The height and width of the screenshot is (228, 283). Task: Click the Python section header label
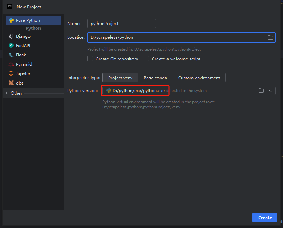[33, 28]
